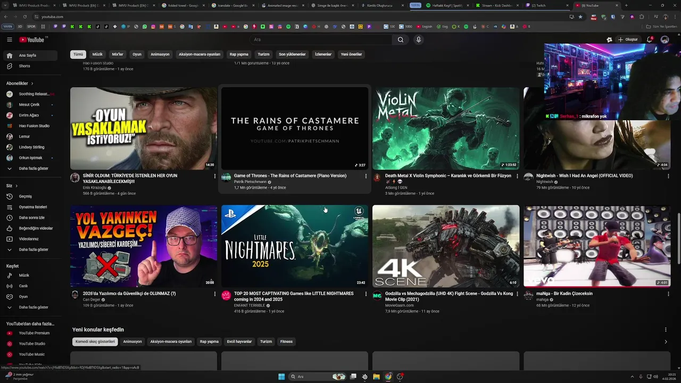Open Daha sonra izle list
This screenshot has width=681, height=383.
click(x=31, y=218)
